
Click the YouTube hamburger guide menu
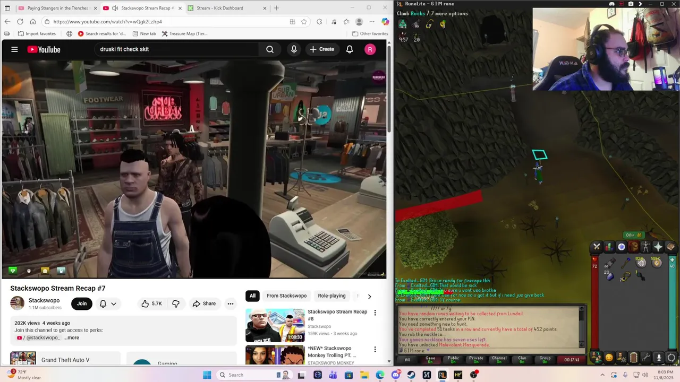[x=14, y=49]
